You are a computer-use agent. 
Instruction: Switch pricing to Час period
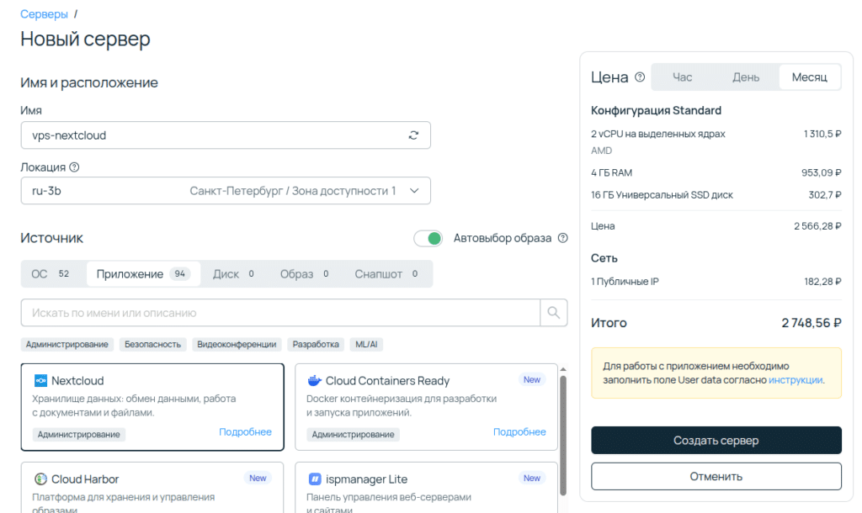tap(682, 77)
